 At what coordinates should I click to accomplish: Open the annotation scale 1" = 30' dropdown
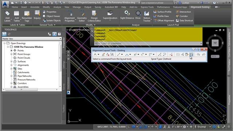click(x=177, y=127)
